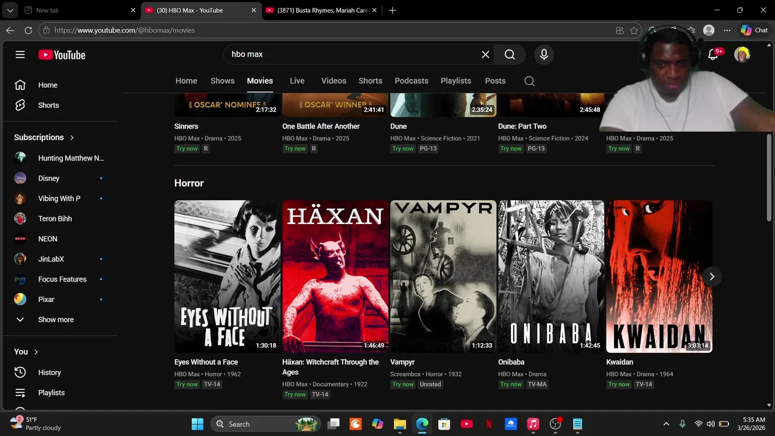Viewport: 775px width, 436px height.
Task: Click Try now under Onibaba
Action: tap(511, 385)
